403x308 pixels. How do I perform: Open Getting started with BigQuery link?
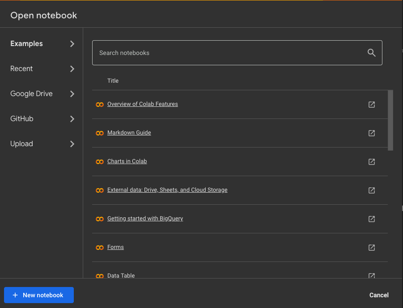[145, 218]
